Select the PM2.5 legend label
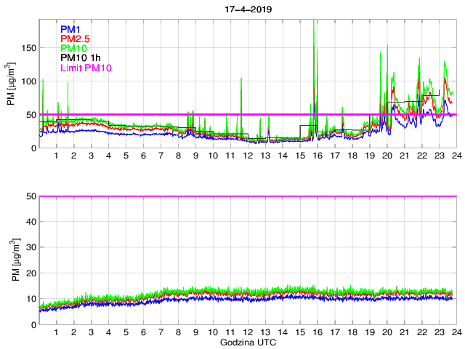The height and width of the screenshot is (349, 465). coord(75,39)
